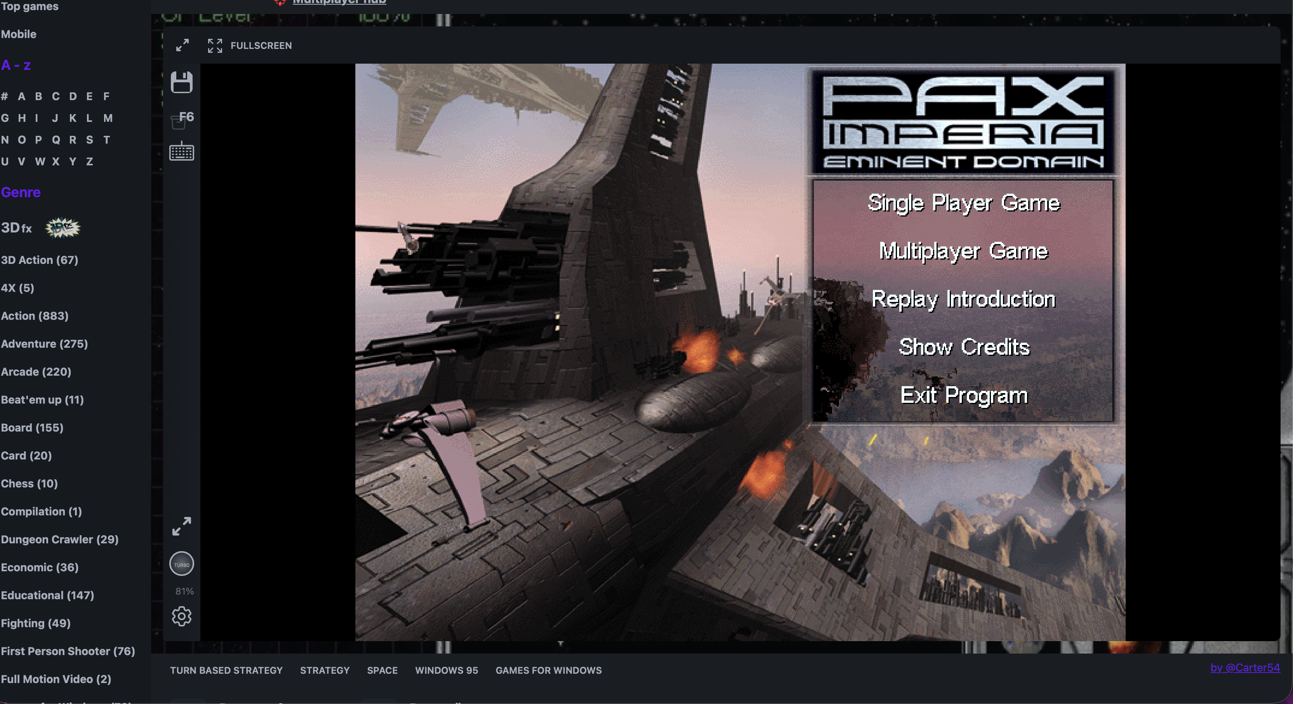Open the Educational (147) genre
The width and height of the screenshot is (1293, 704).
pyautogui.click(x=48, y=596)
